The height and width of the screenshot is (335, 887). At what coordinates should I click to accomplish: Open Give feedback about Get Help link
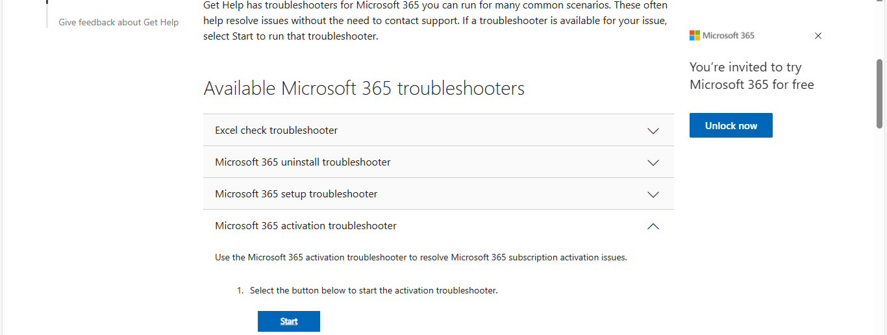tap(118, 22)
